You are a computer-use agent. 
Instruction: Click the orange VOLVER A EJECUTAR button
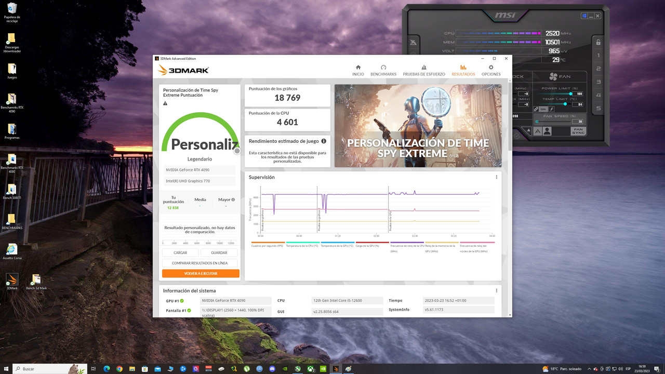point(201,273)
